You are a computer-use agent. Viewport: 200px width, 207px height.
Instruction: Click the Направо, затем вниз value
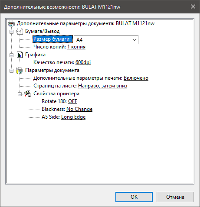102,86
